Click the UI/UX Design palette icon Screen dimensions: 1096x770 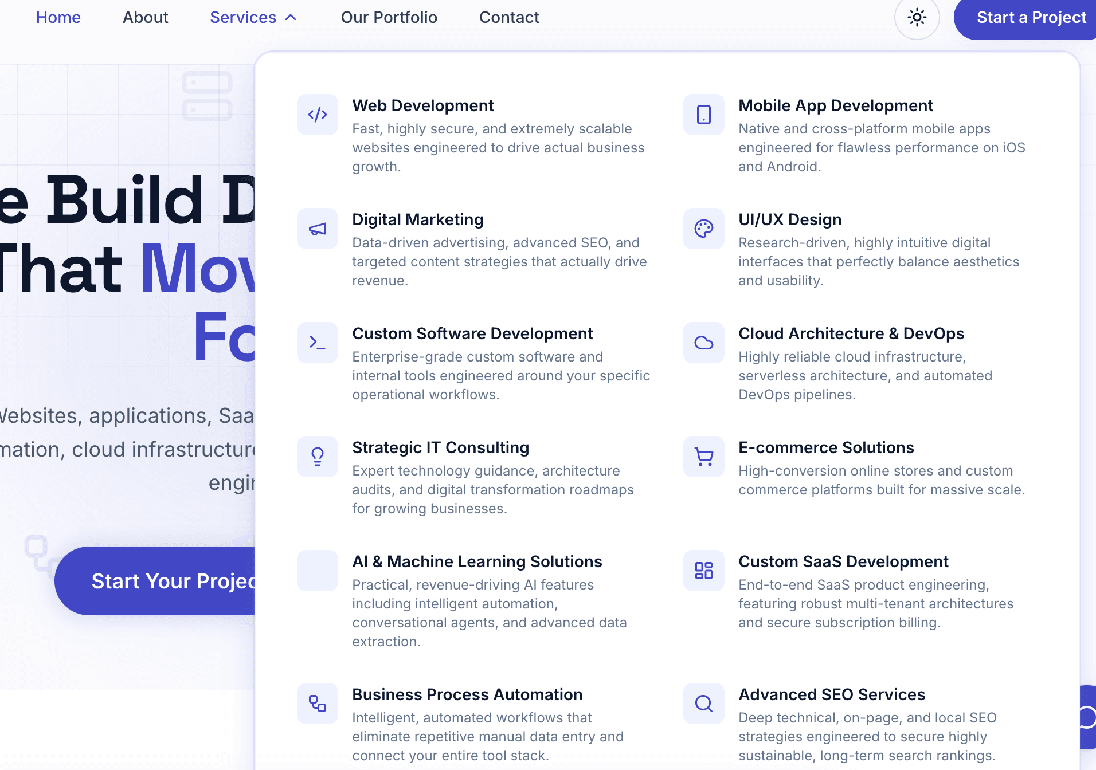coord(704,229)
